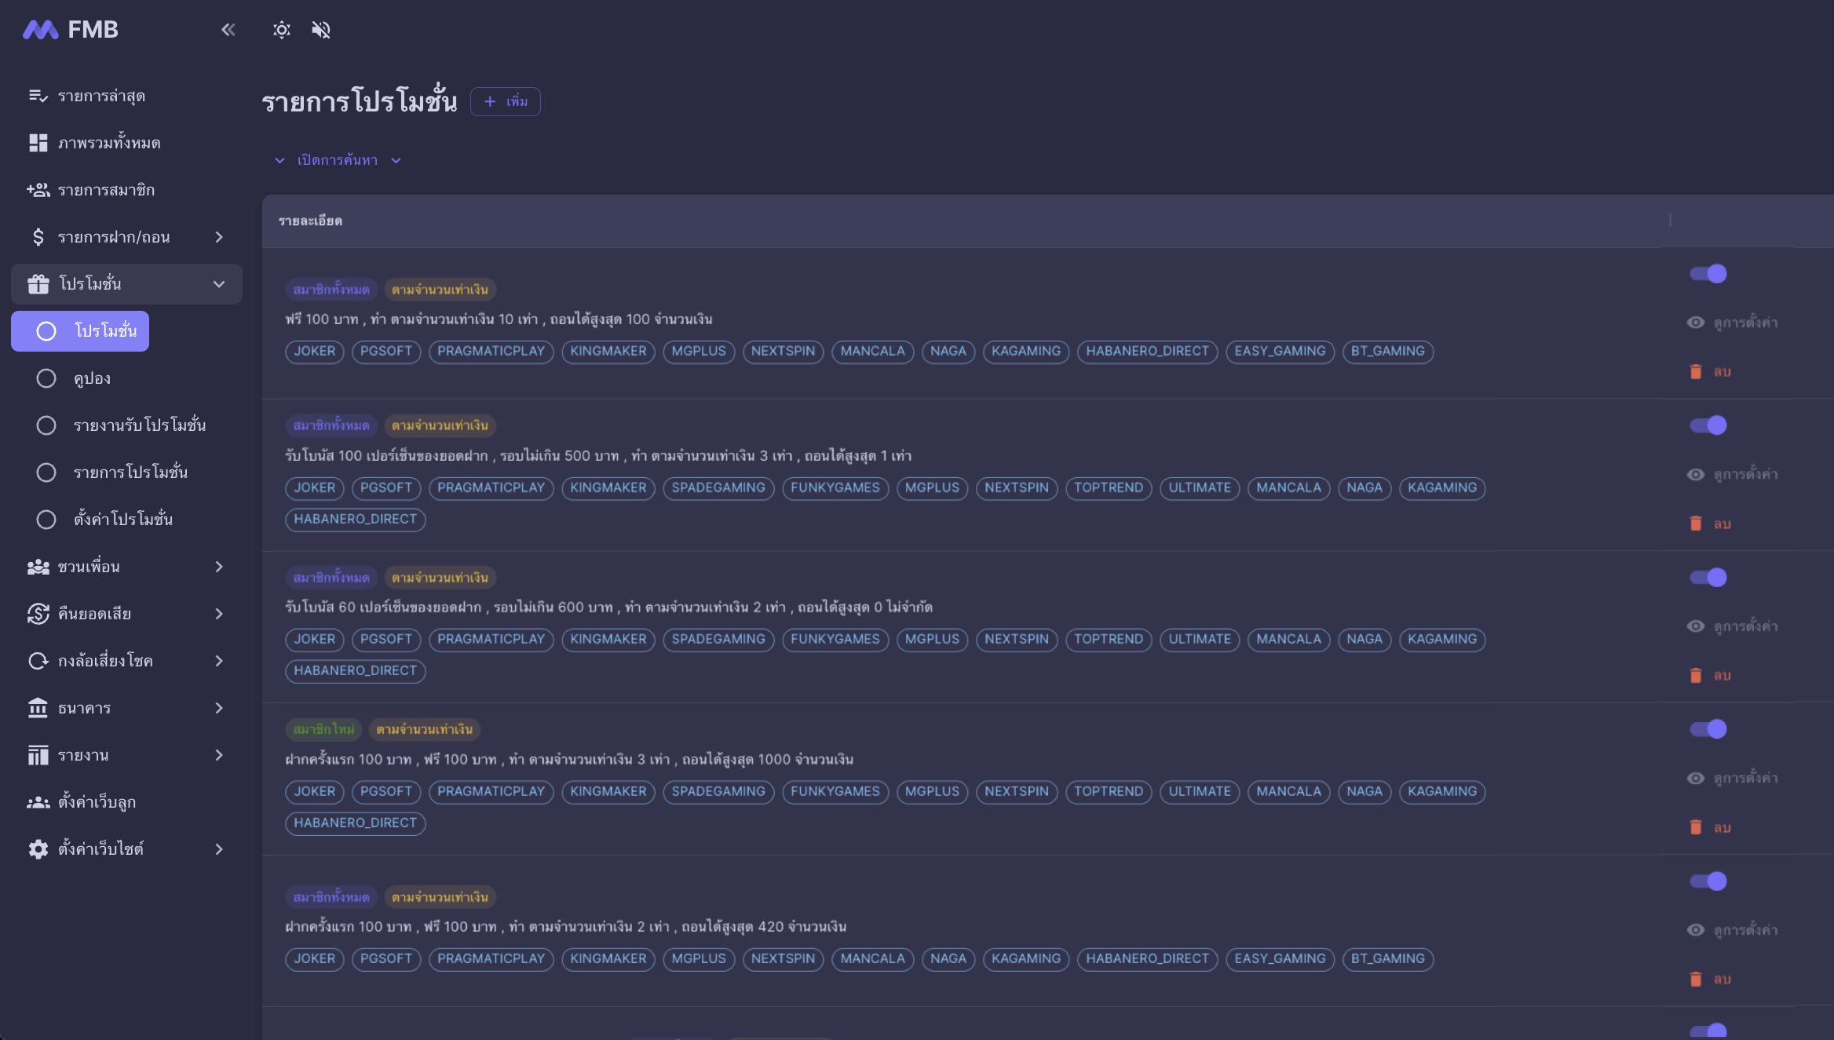Open รายงานรับโปรโมชั่น submenu item
This screenshot has width=1834, height=1040.
(139, 425)
